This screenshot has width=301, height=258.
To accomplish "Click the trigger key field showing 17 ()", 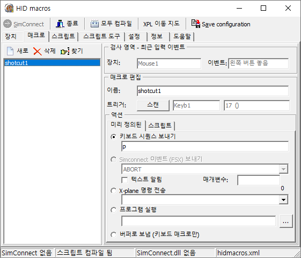I will (256, 105).
